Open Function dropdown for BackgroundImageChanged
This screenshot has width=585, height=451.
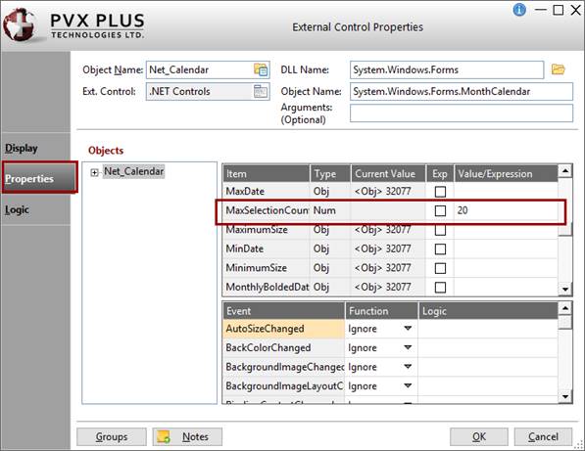pos(408,367)
